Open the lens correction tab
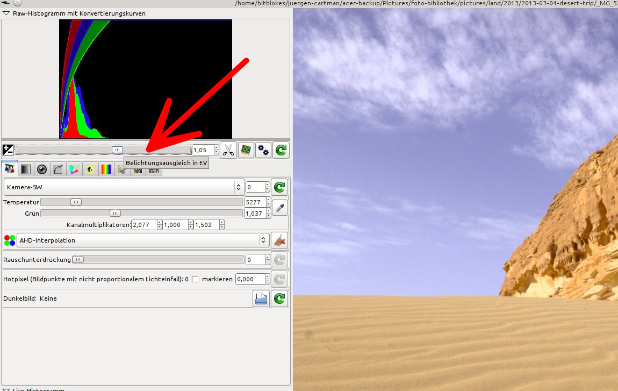This screenshot has width=618, height=391. 42,169
